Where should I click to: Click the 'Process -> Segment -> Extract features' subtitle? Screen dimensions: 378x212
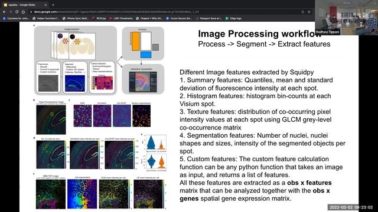pos(264,44)
